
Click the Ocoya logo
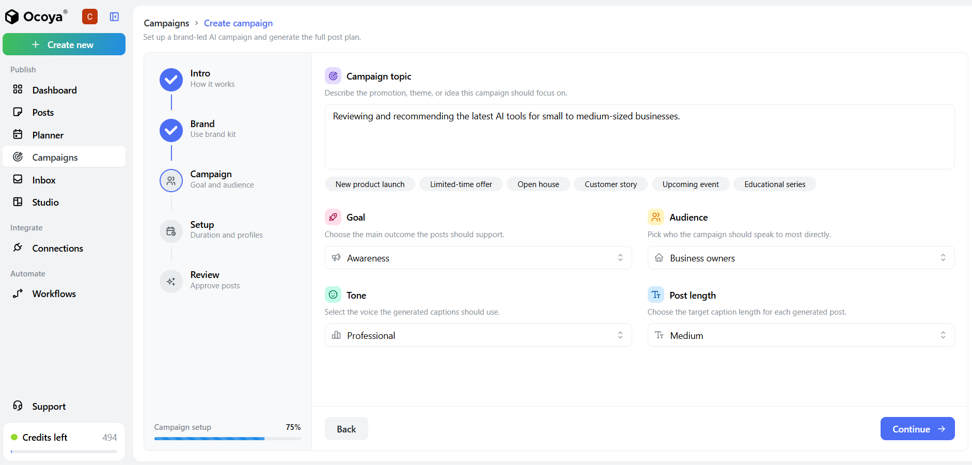36,17
